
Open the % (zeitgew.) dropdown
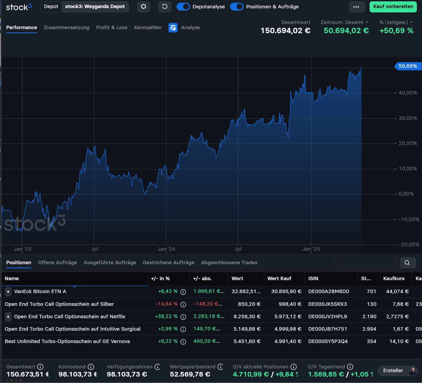coord(396,22)
